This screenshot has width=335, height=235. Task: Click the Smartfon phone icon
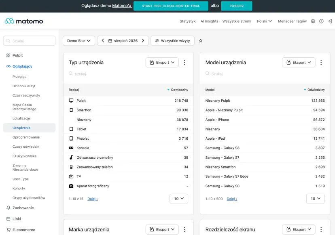click(x=71, y=110)
